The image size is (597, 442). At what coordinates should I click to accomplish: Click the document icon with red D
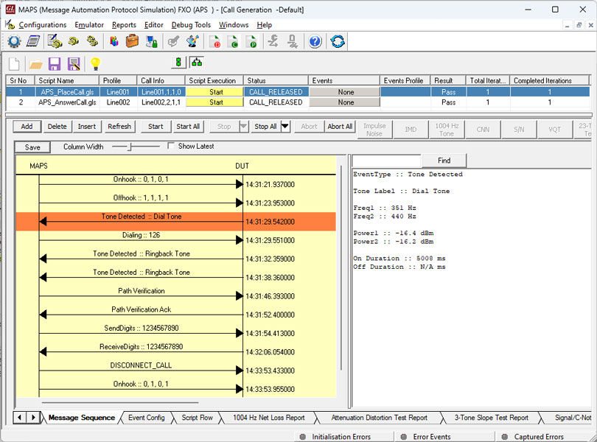(215, 41)
